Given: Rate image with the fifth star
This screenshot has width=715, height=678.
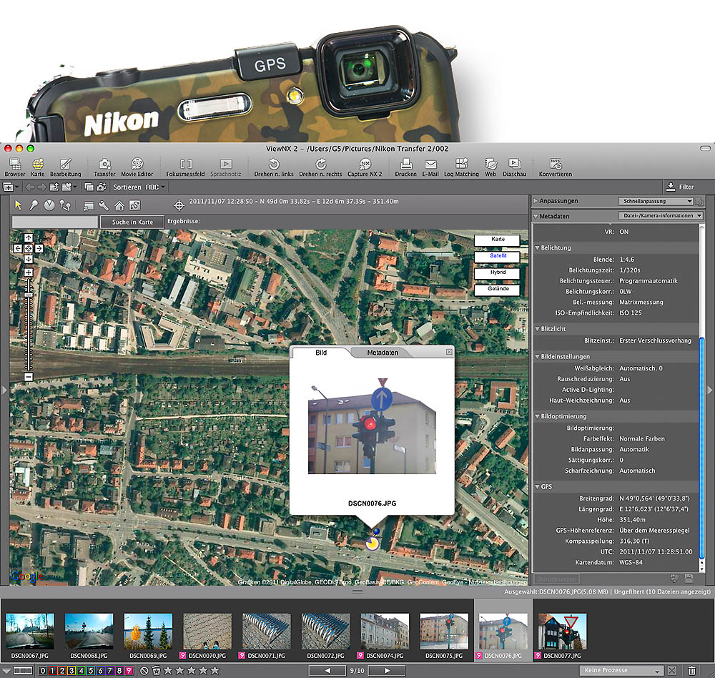Looking at the screenshot, I should tap(215, 670).
